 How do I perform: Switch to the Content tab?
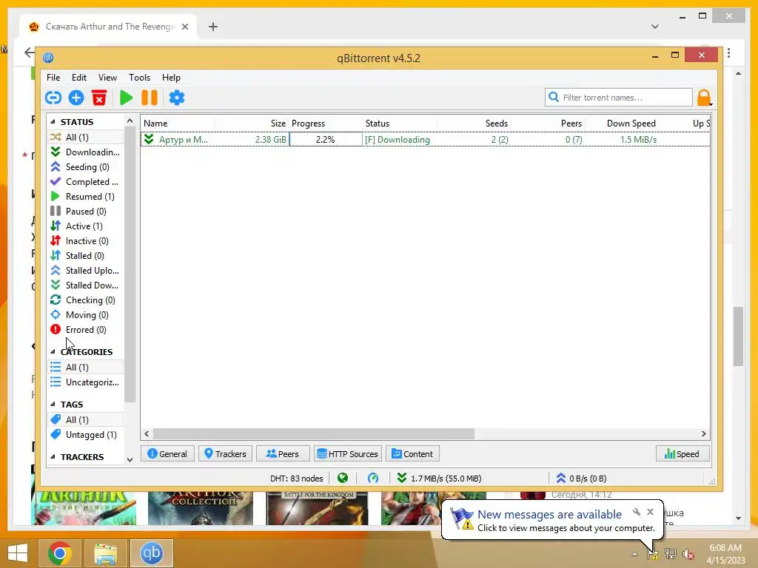412,453
